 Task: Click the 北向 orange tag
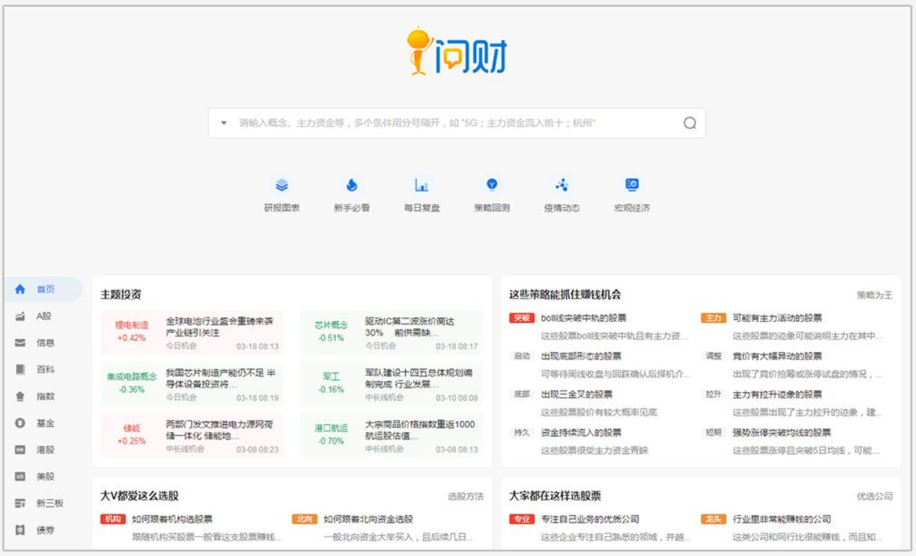[x=304, y=519]
